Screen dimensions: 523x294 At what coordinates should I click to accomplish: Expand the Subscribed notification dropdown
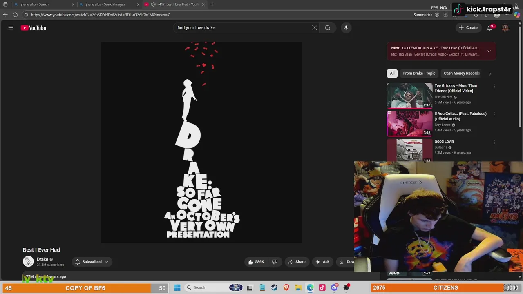point(106,262)
